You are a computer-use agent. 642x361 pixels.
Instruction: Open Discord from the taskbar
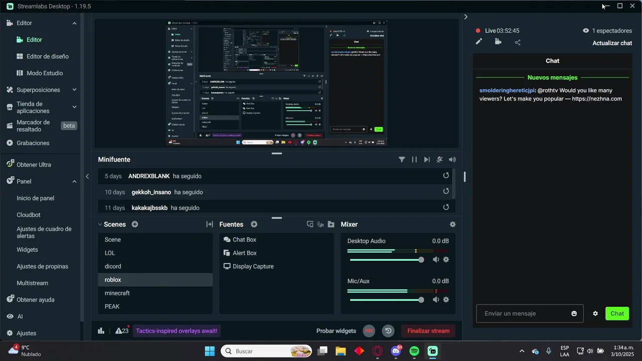pos(396,351)
